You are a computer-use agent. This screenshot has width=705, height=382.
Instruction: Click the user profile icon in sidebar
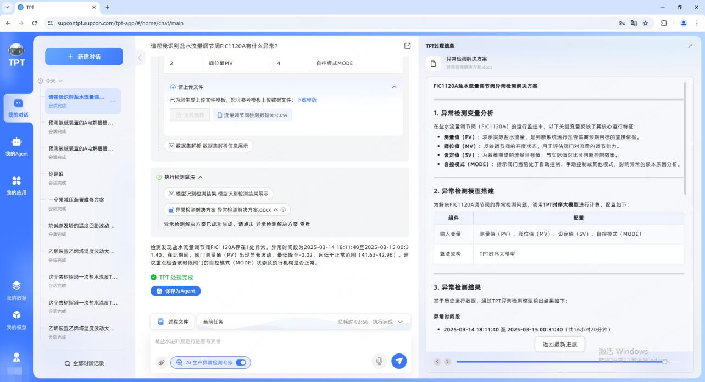point(16,357)
